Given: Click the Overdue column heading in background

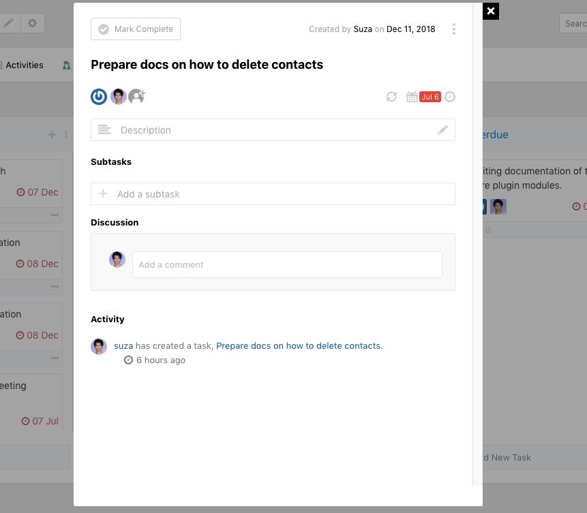Looking at the screenshot, I should tap(496, 135).
